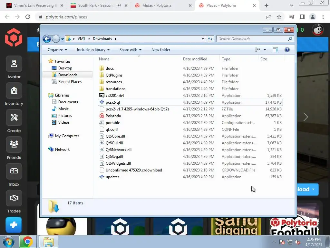Open the Polytoria Friends sidebar page

pos(14,148)
